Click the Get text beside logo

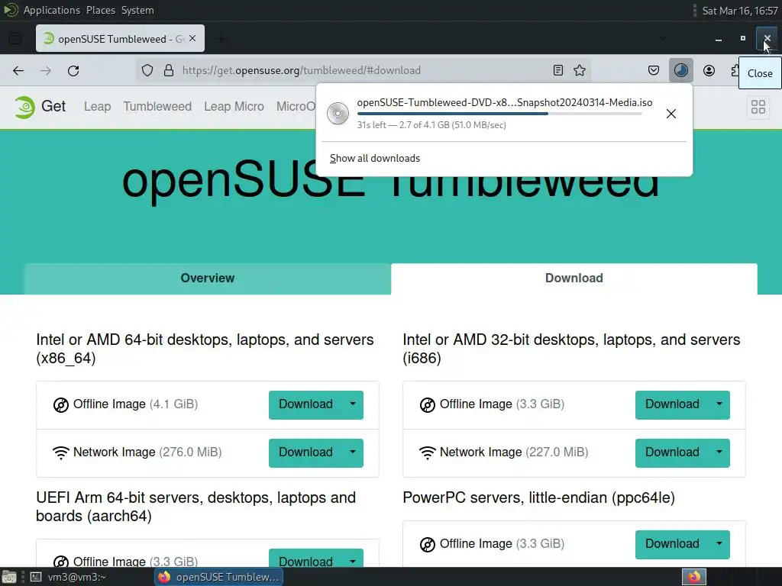tap(53, 106)
